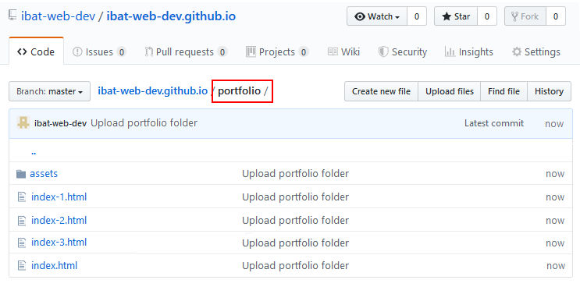Open the commit message in the index-2.html row

click(x=295, y=221)
